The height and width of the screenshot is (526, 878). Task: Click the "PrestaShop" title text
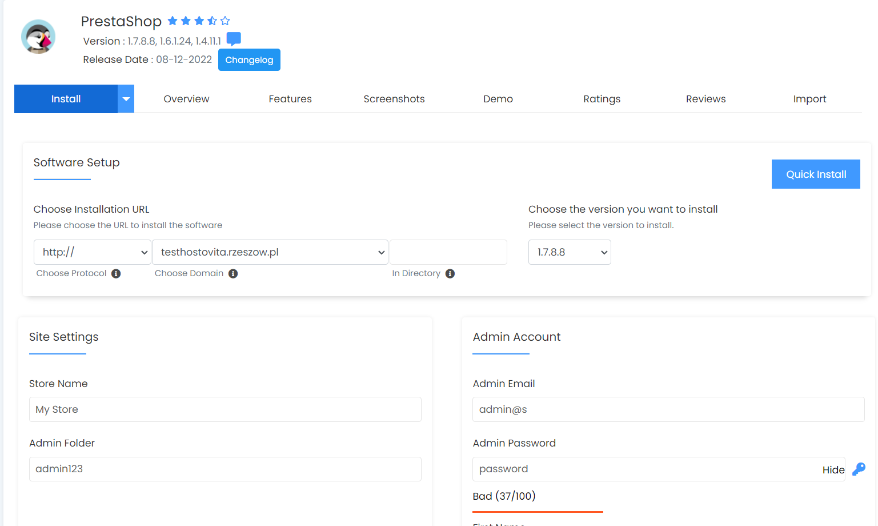(x=121, y=21)
